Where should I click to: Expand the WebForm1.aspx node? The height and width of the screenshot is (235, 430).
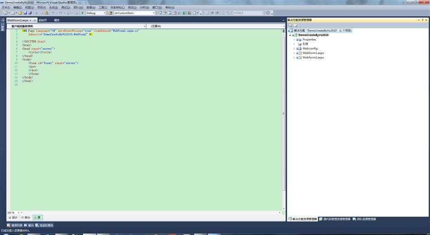294,53
